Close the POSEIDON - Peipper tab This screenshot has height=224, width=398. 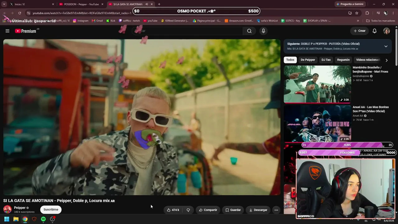coord(102,4)
